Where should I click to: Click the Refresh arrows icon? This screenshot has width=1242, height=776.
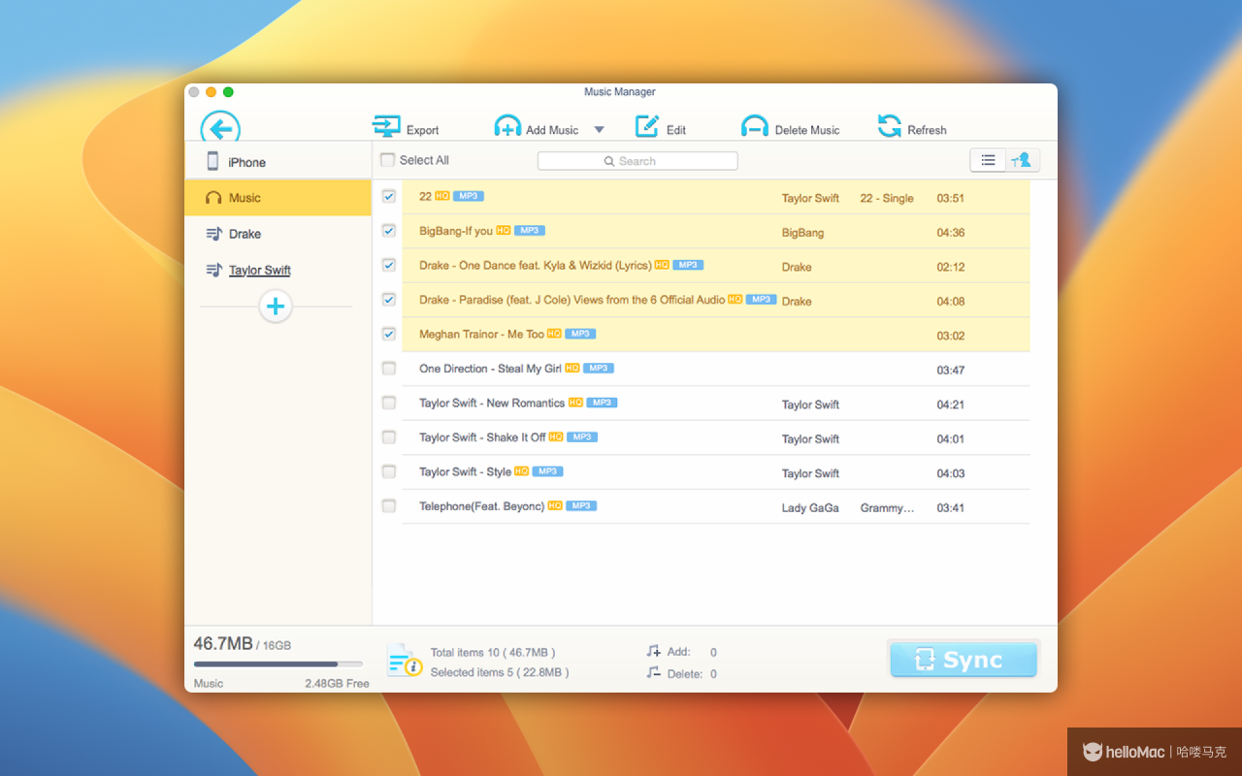pos(889,126)
